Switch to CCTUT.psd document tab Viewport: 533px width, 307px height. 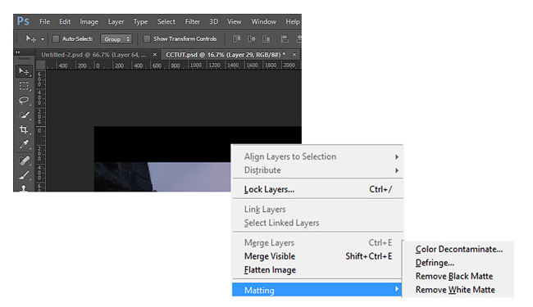click(x=225, y=55)
